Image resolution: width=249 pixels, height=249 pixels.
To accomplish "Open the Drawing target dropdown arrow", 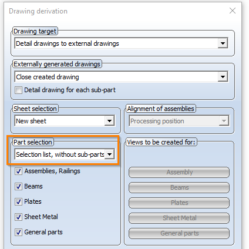I will 223,43.
